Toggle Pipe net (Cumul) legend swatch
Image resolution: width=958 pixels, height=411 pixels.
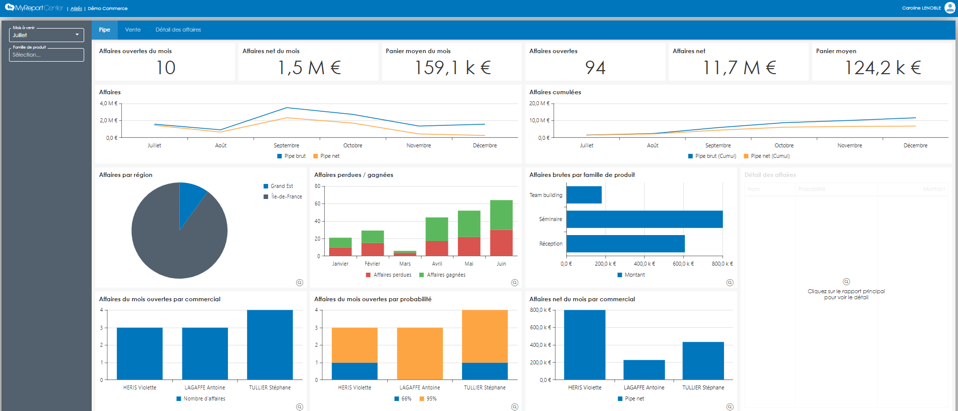tap(746, 156)
